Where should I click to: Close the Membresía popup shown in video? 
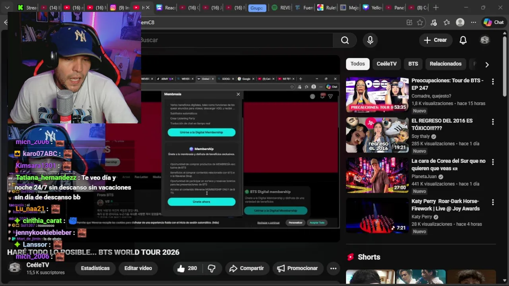click(x=238, y=94)
